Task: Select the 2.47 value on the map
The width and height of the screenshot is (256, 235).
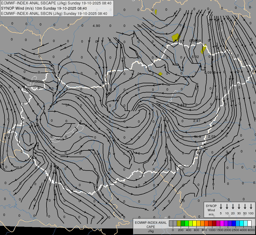Action: 197,121
